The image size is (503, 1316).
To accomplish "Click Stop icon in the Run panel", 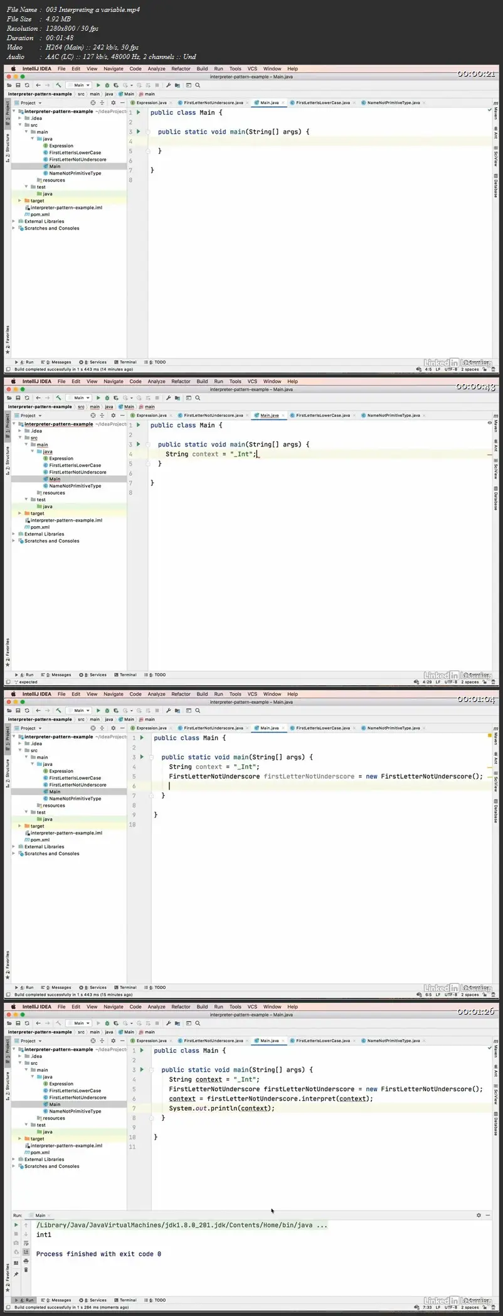I will pyautogui.click(x=16, y=1234).
